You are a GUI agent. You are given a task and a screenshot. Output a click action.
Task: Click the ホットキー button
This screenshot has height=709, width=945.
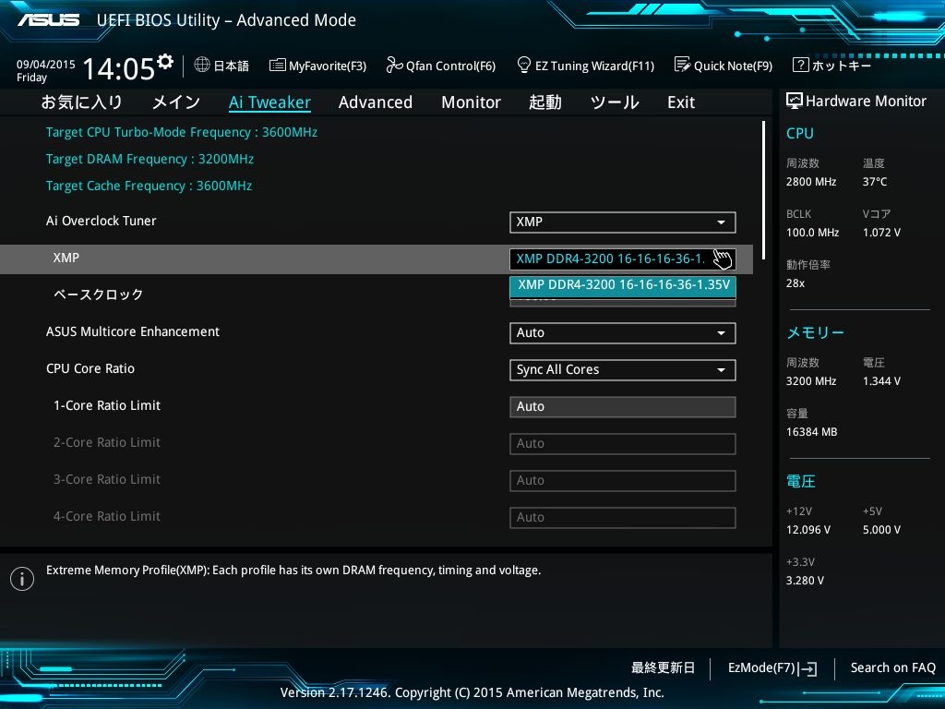831,66
